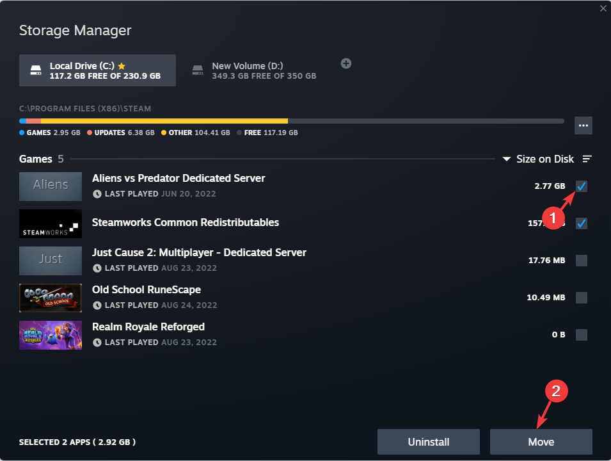
Task: Click the 10.49 MB size value
Action: tap(546, 297)
